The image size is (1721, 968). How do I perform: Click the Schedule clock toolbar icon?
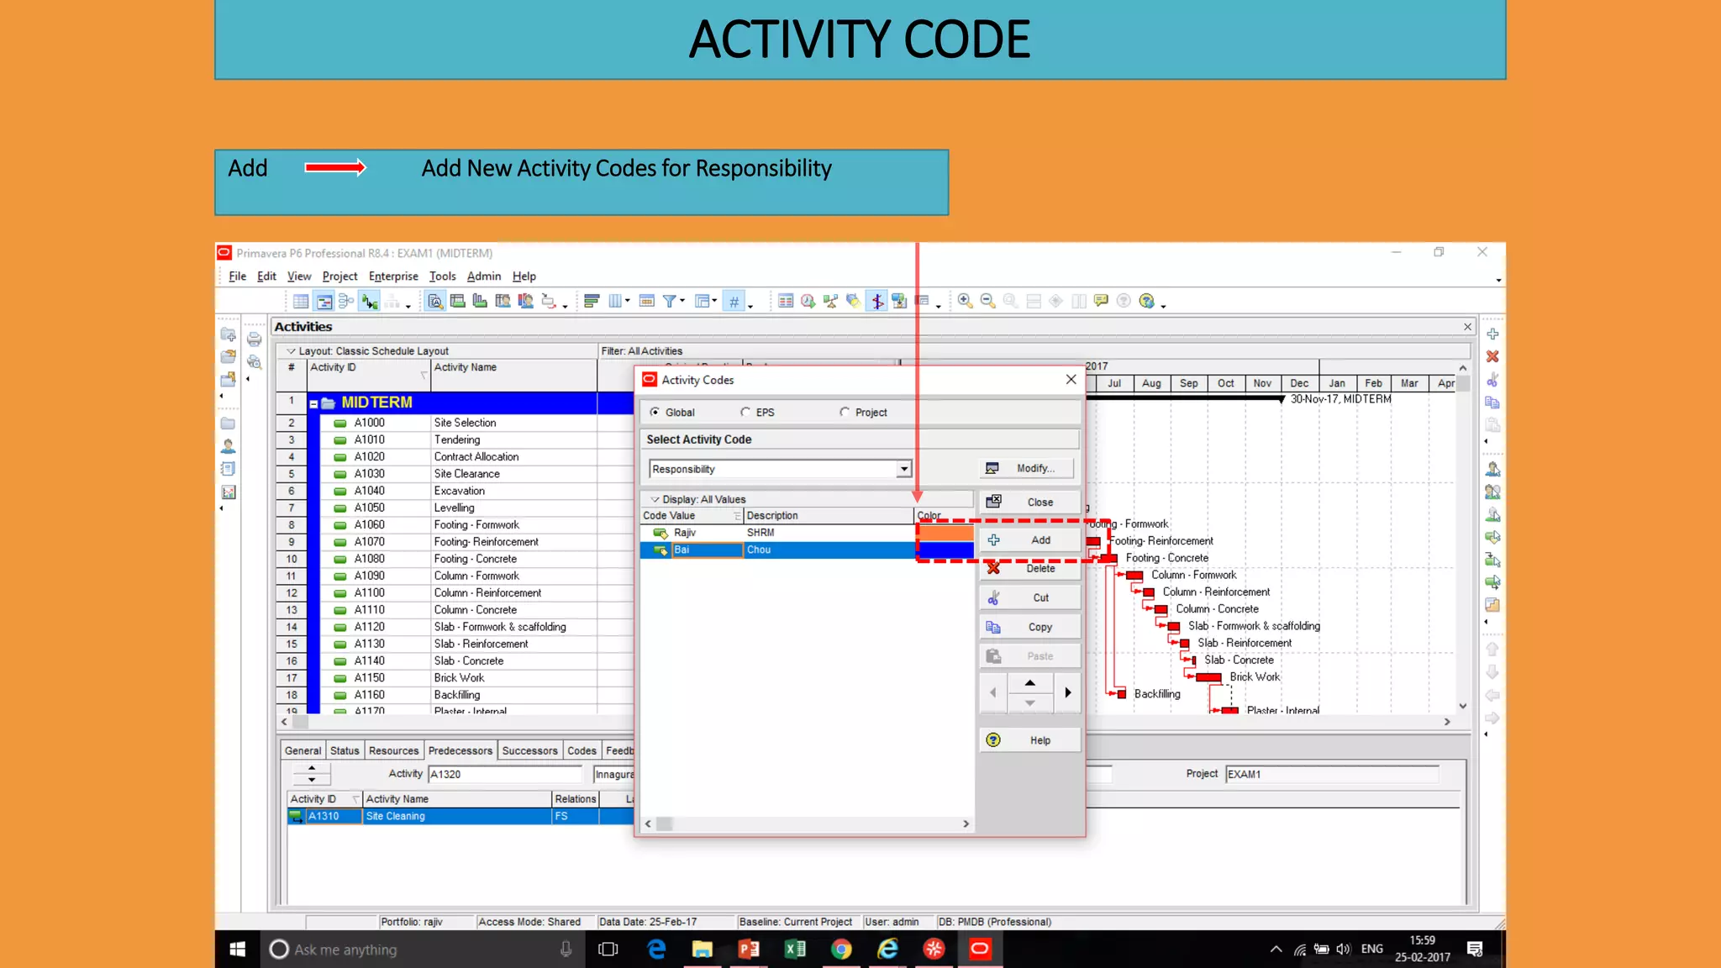coord(808,301)
